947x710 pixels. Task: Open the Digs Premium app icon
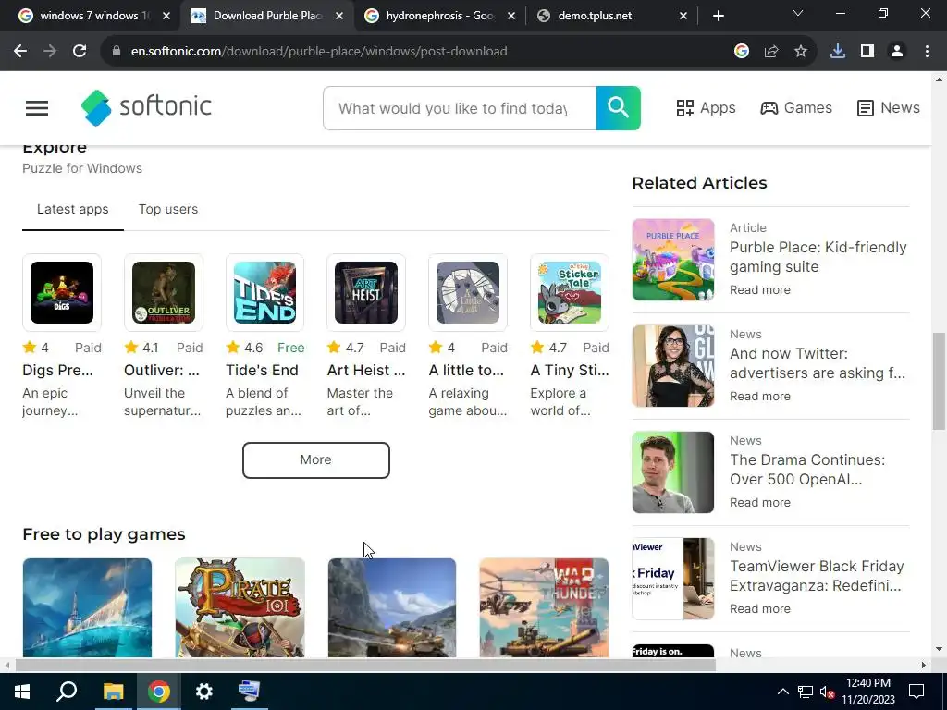(x=62, y=292)
